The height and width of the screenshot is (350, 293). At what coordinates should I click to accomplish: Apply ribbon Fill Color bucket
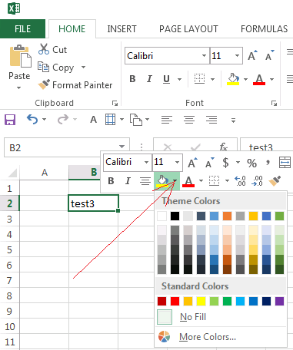(x=233, y=79)
